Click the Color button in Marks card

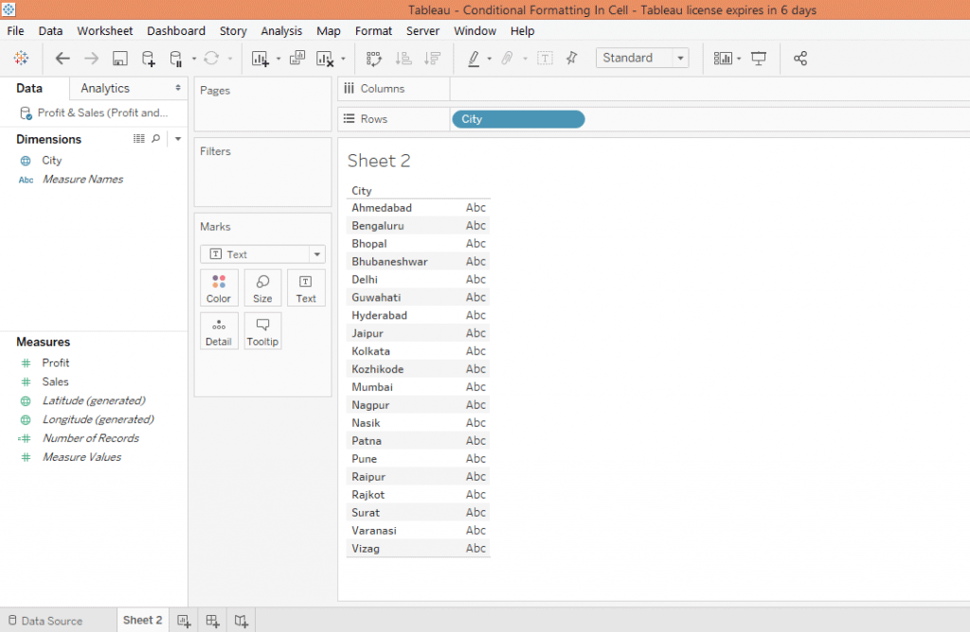pos(219,289)
